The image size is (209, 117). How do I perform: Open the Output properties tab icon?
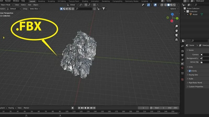(x=182, y=55)
